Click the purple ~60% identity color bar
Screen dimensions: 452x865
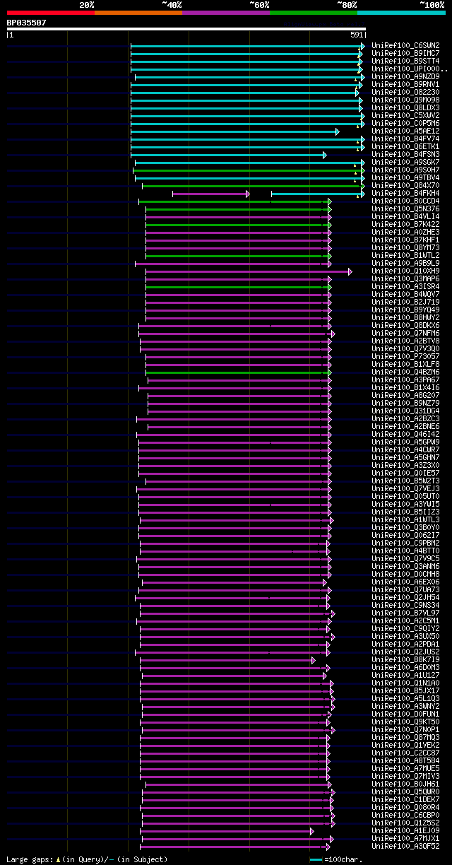tap(226, 12)
